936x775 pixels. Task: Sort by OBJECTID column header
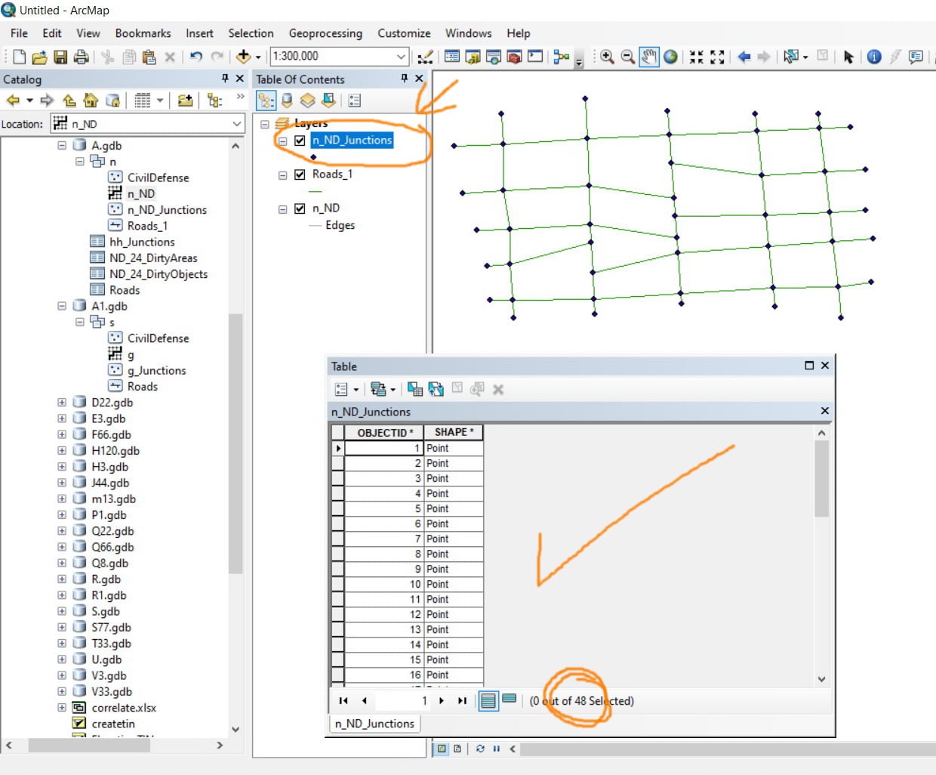pyautogui.click(x=384, y=433)
